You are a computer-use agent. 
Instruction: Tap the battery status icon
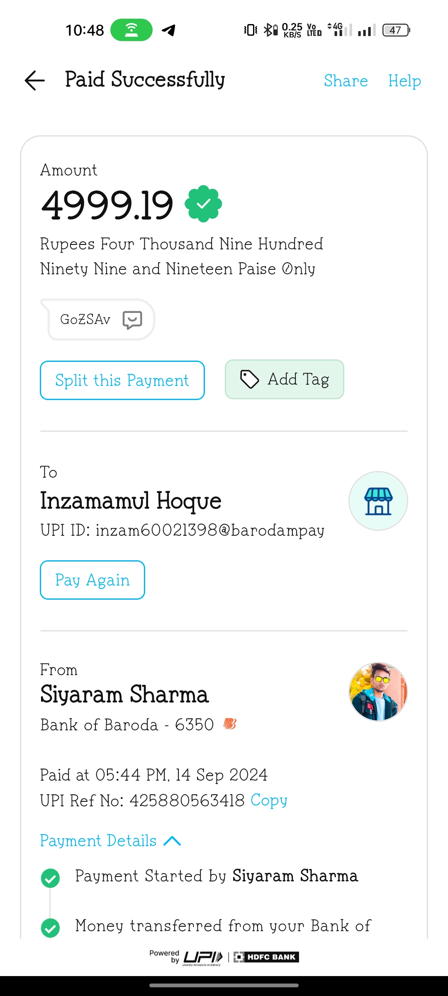click(x=396, y=30)
